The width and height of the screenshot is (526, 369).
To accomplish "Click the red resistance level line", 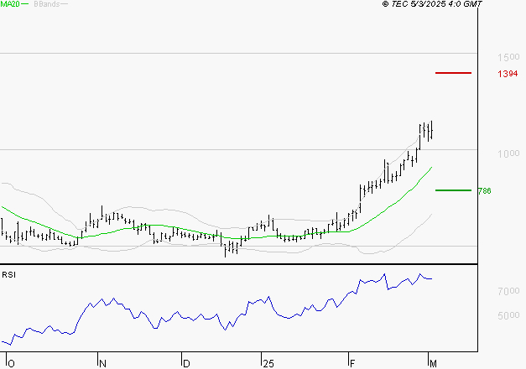I will pos(453,73).
